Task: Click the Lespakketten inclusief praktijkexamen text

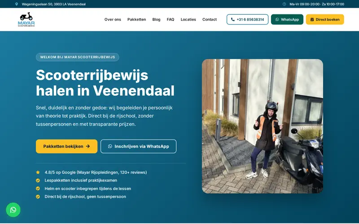Action: [x=81, y=181]
